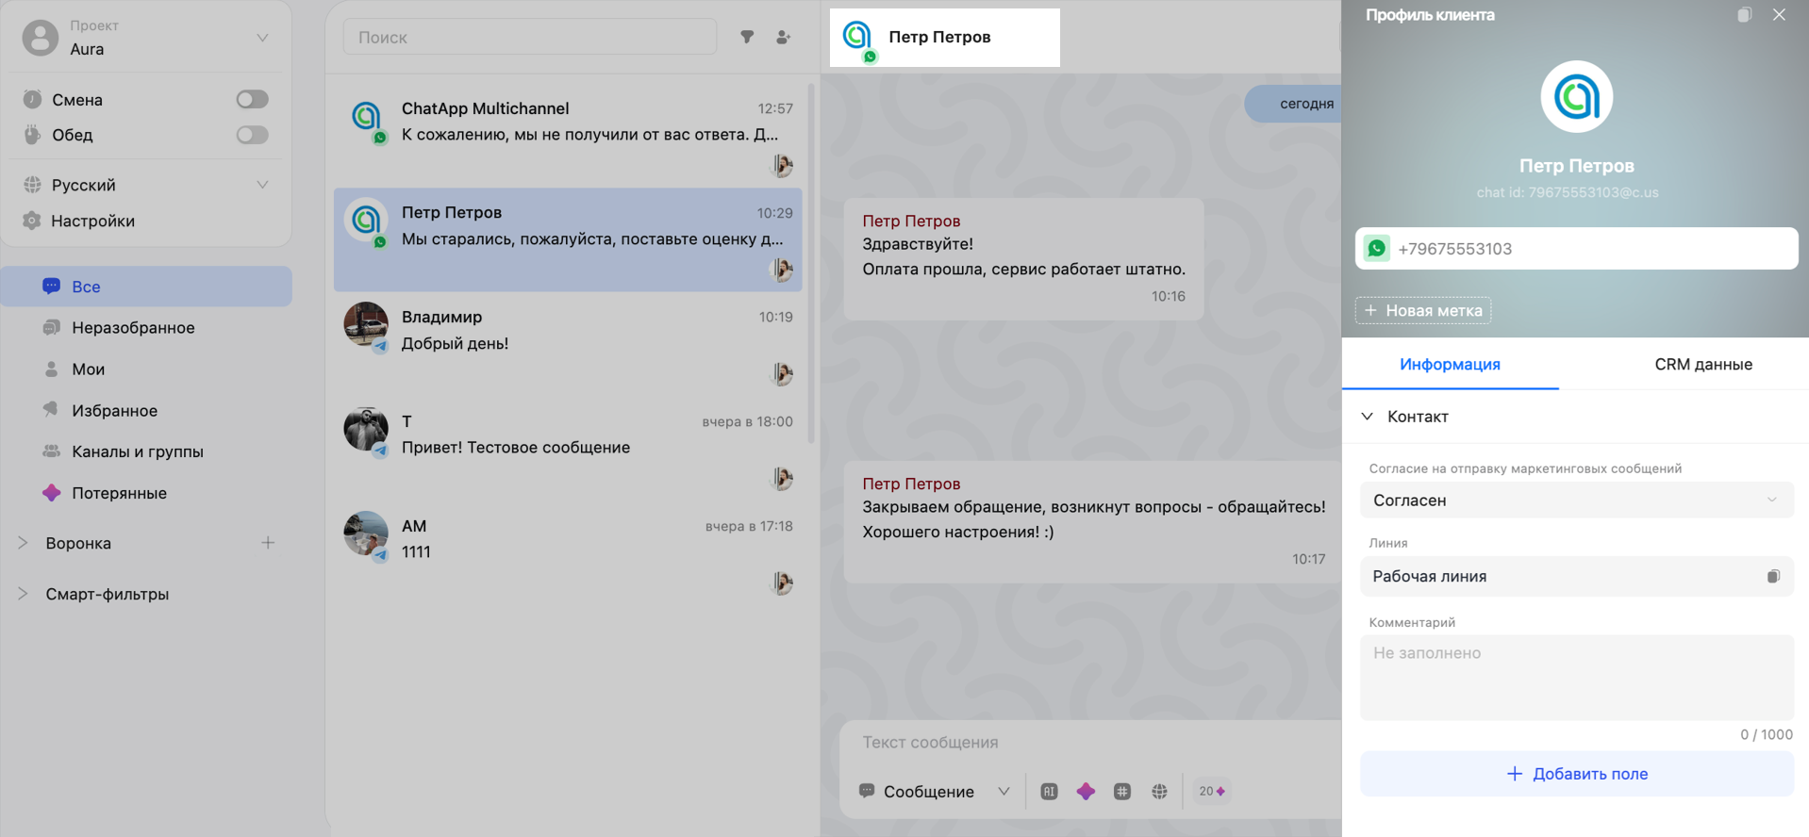Switch to the CRM данные tab

pos(1703,365)
